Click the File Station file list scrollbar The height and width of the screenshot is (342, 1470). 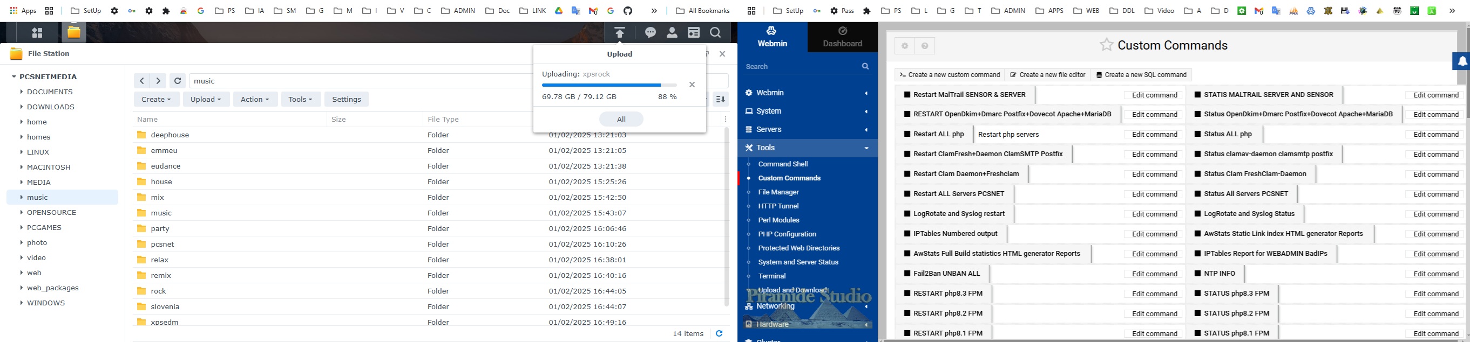point(727,216)
